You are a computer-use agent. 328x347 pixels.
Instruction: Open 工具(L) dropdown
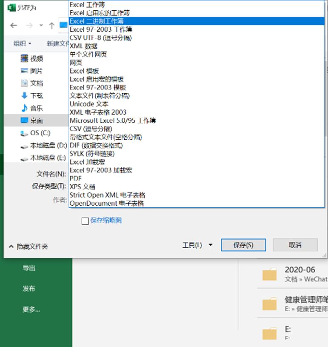tap(197, 245)
